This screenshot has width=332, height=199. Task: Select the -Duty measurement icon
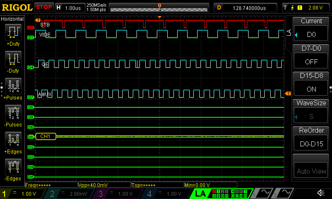pyautogui.click(x=12, y=58)
